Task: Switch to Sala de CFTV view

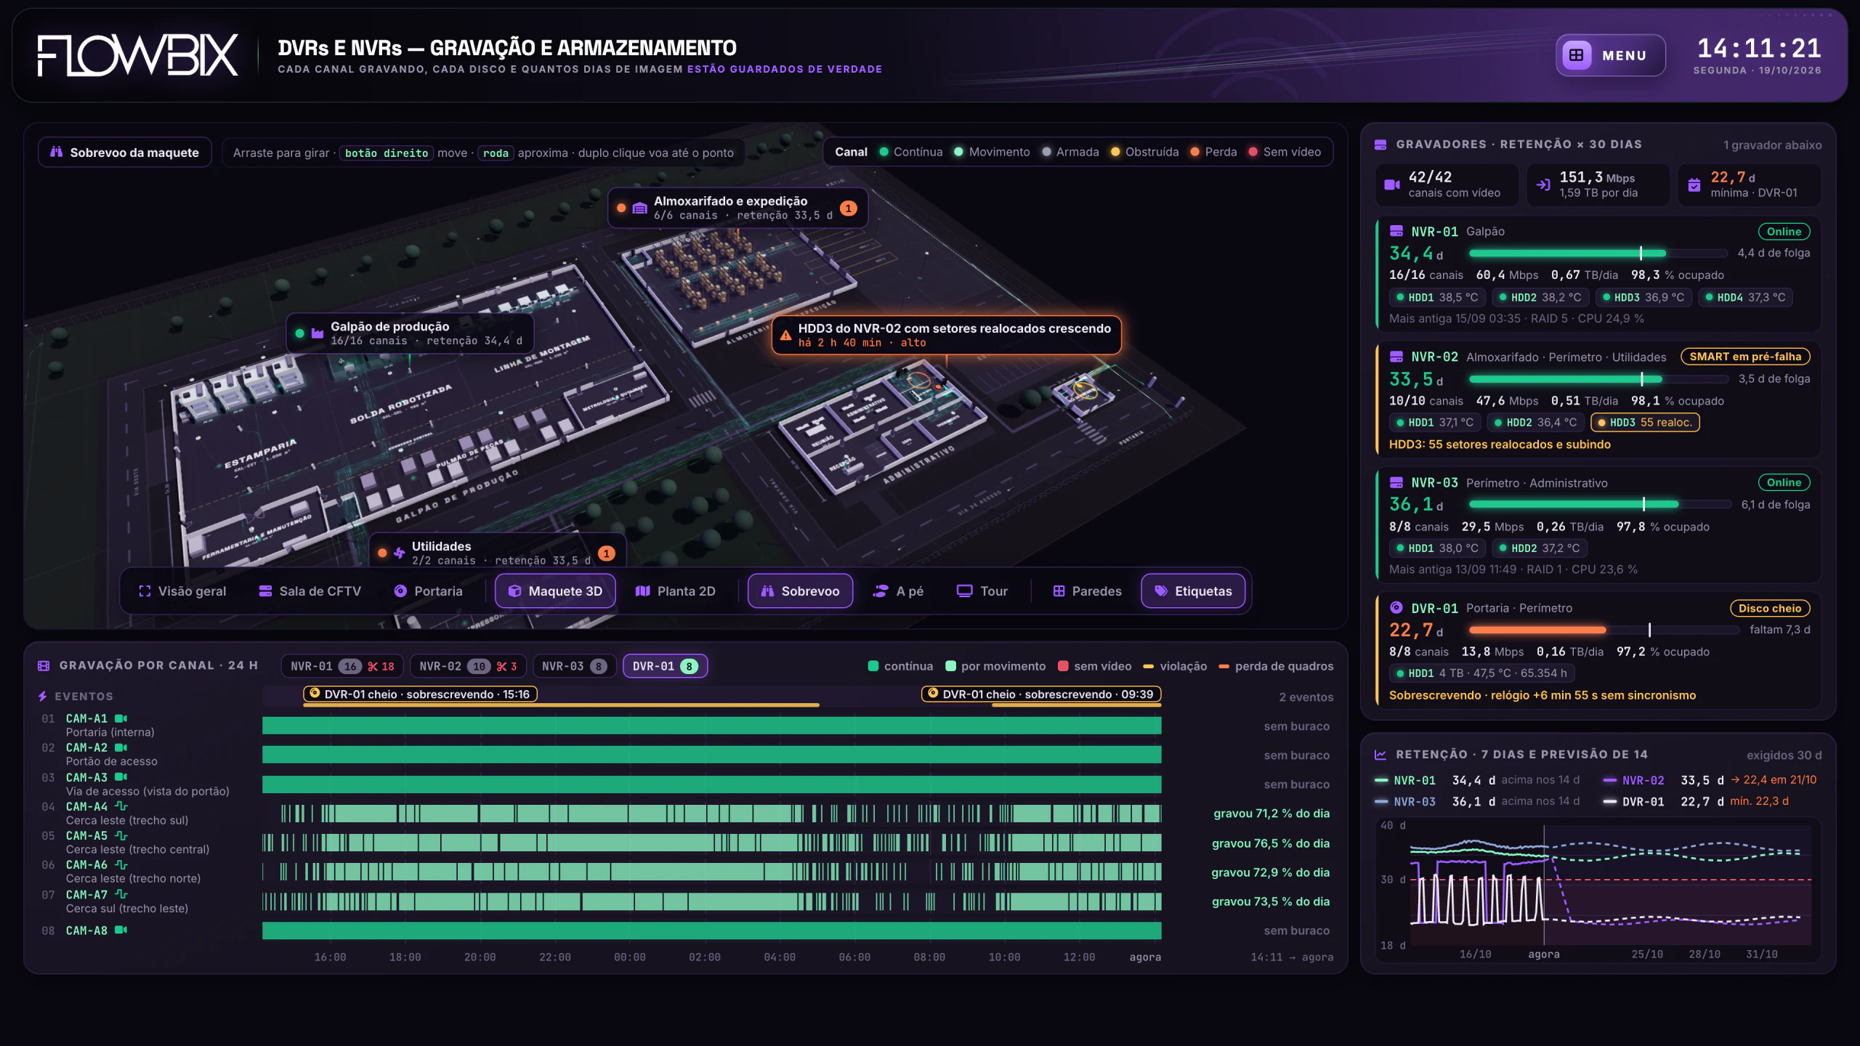Action: tap(310, 591)
